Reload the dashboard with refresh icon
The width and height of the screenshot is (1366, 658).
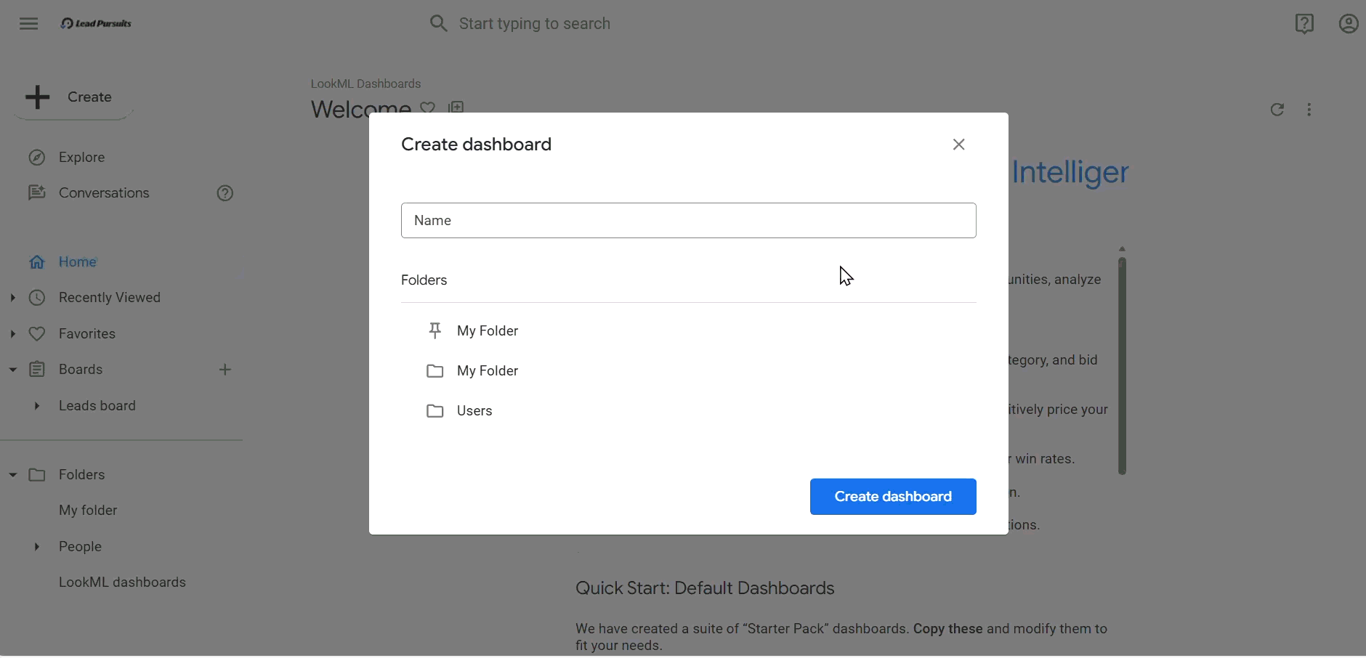point(1277,110)
